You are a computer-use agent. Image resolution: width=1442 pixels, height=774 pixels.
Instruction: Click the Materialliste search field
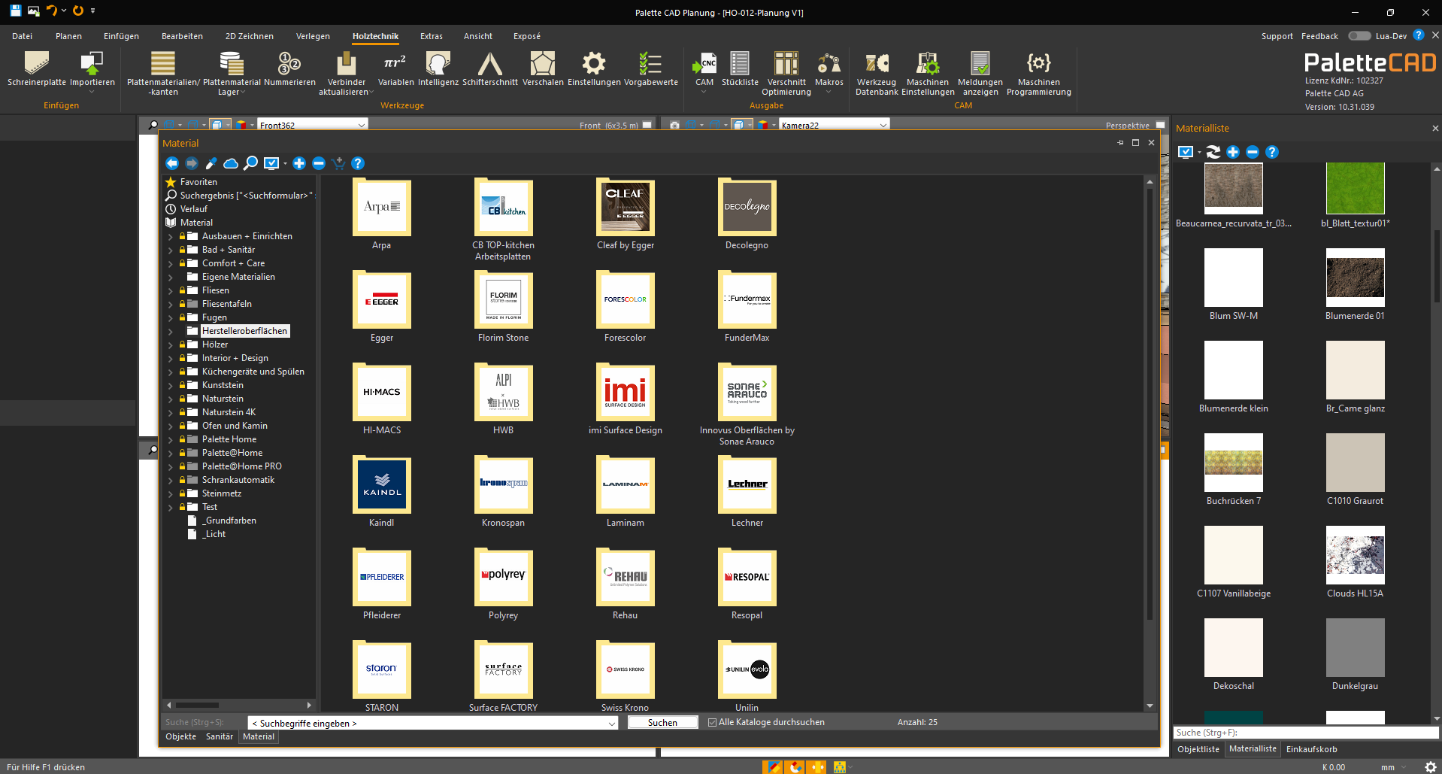click(x=1305, y=733)
